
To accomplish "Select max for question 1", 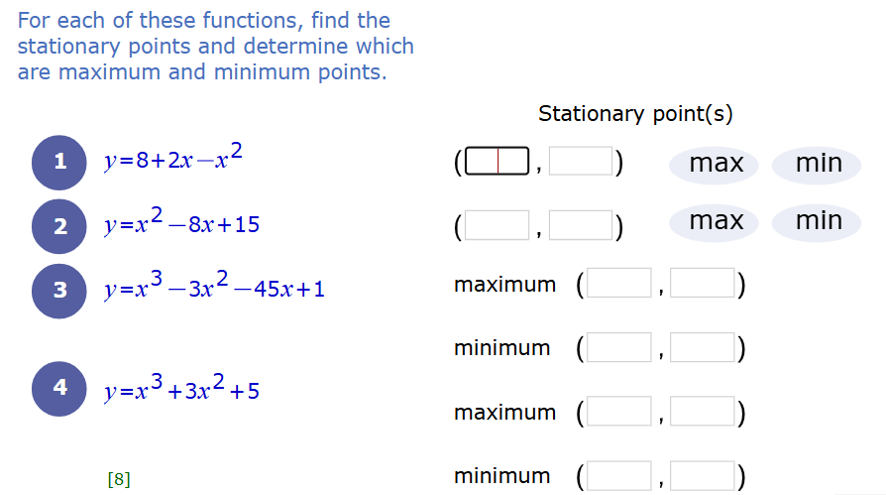I will pyautogui.click(x=714, y=165).
